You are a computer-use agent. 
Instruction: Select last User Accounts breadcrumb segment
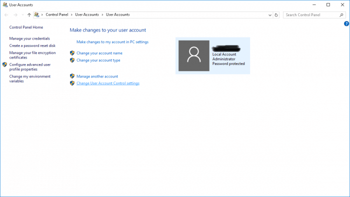(x=117, y=14)
